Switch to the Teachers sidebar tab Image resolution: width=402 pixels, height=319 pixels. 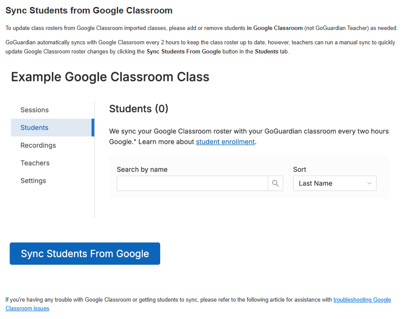35,163
